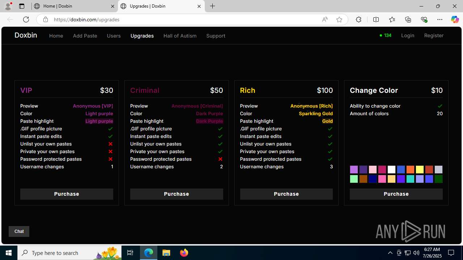The width and height of the screenshot is (463, 260).
Task: Click the Anonymous [VIP] preview text
Action: pos(93,106)
